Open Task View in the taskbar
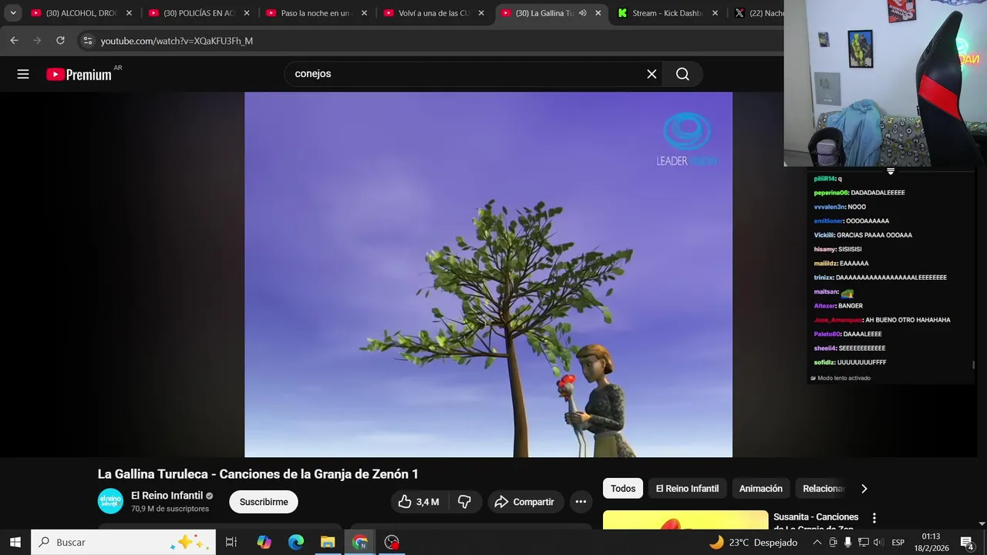 (x=231, y=542)
